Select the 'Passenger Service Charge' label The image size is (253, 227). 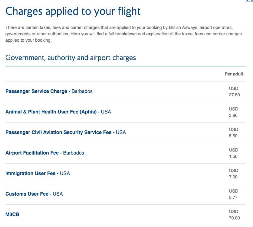pyautogui.click(x=36, y=91)
